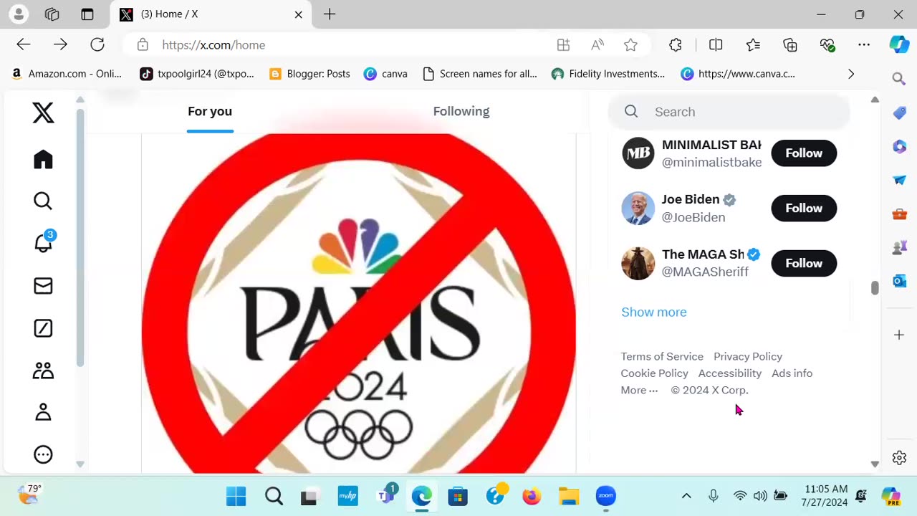The height and width of the screenshot is (516, 917).
Task: Open the Edge browser profile avatar
Action: [19, 14]
